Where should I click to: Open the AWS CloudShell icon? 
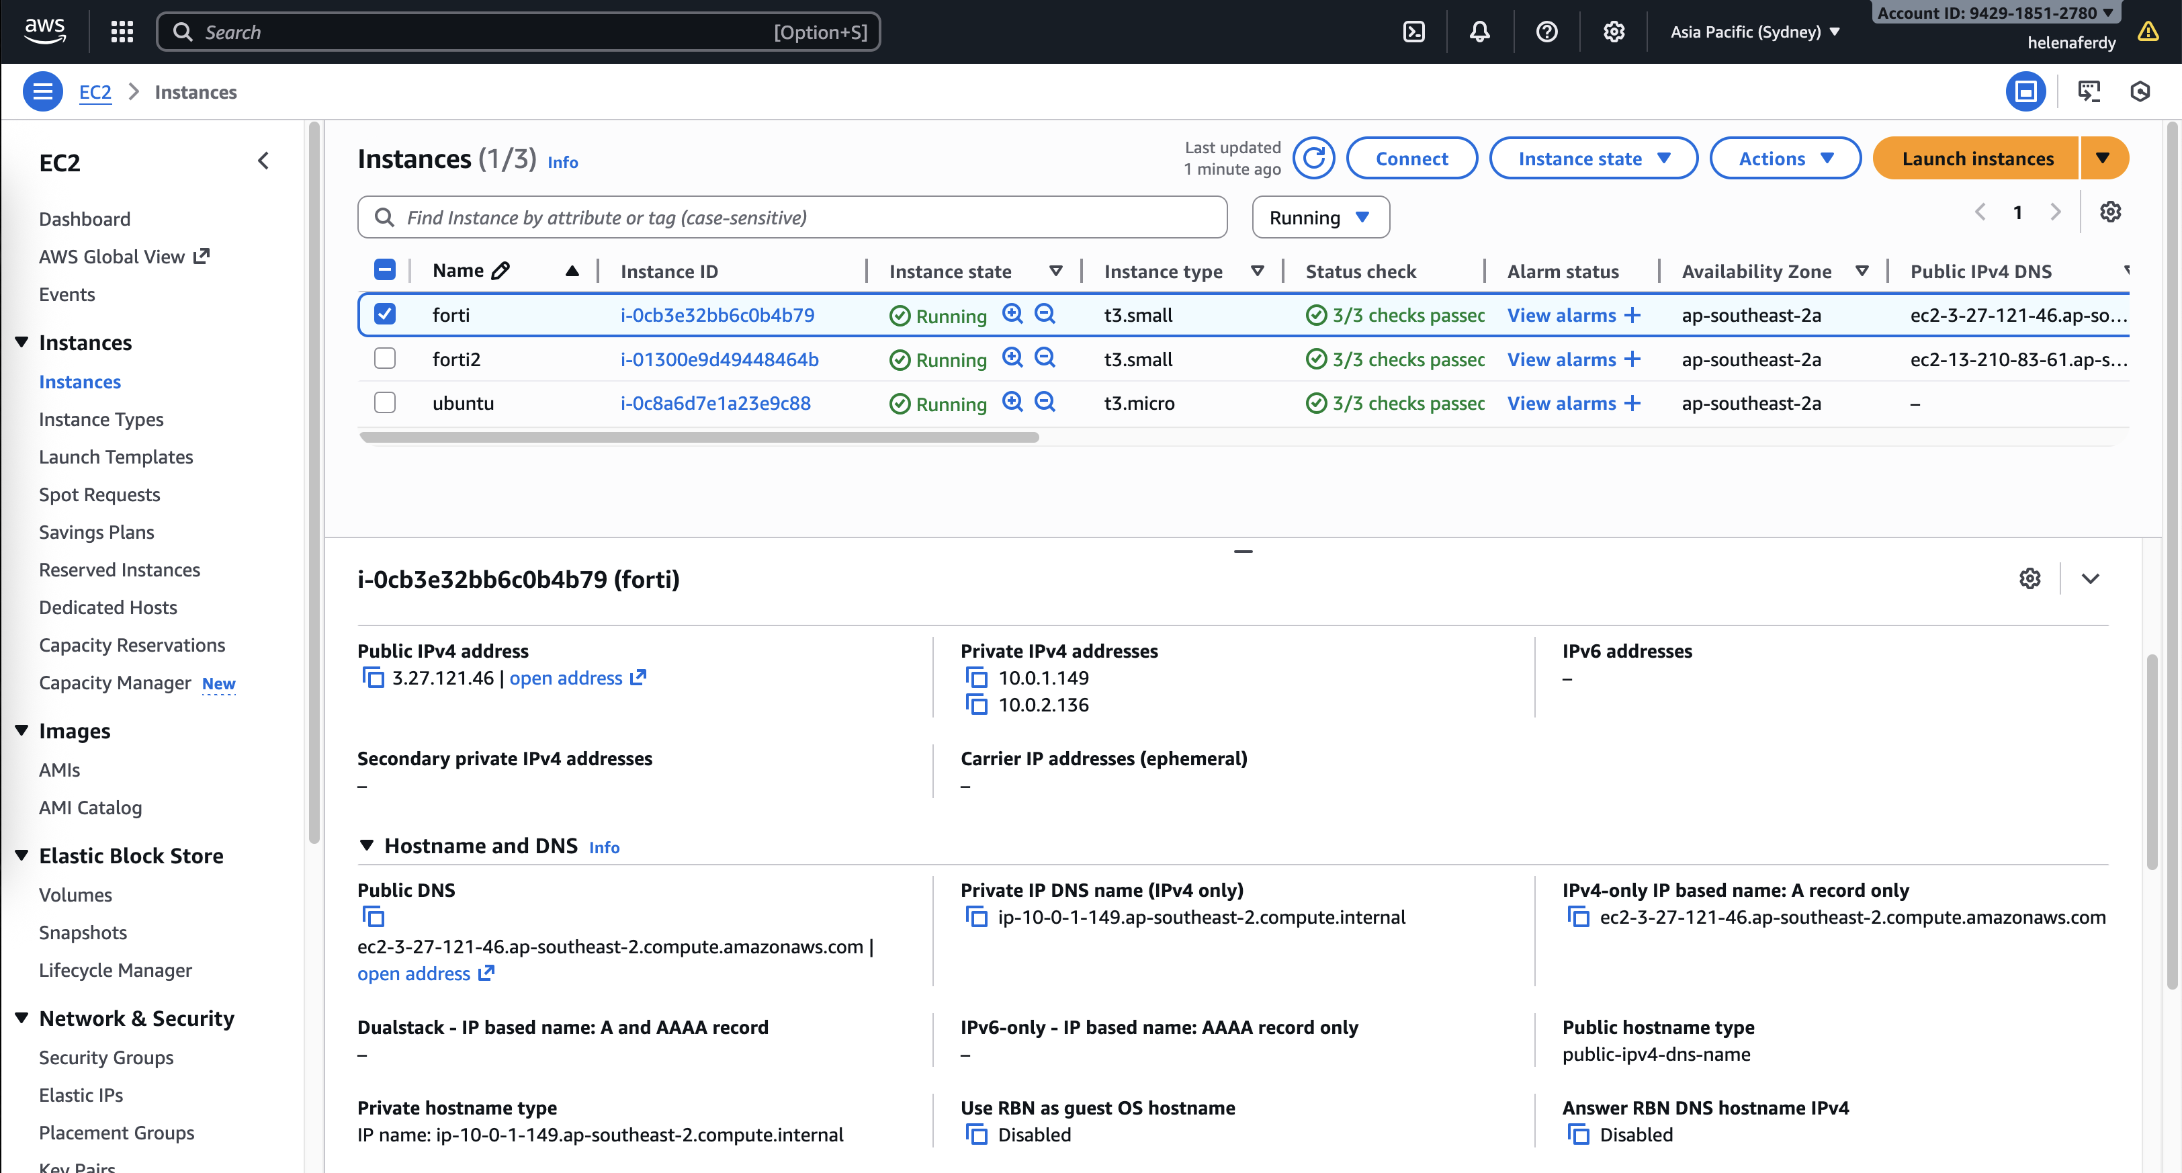tap(1413, 32)
